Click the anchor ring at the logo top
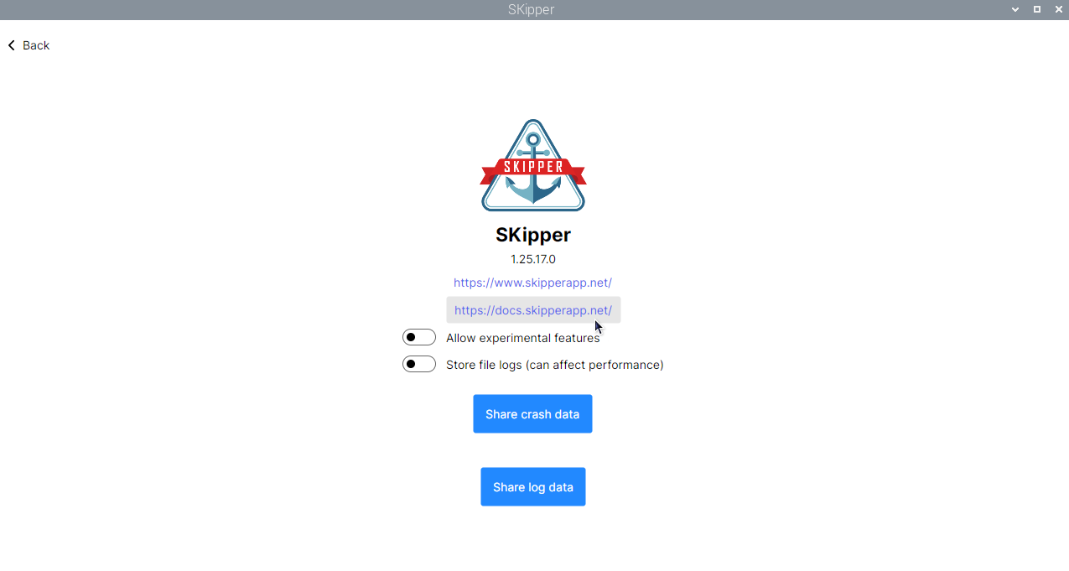Image resolution: width=1069 pixels, height=571 pixels. coord(533,139)
